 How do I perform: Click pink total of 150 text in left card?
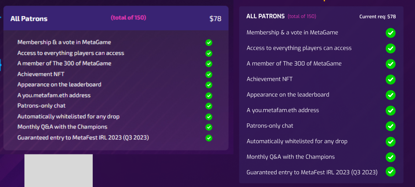(128, 18)
